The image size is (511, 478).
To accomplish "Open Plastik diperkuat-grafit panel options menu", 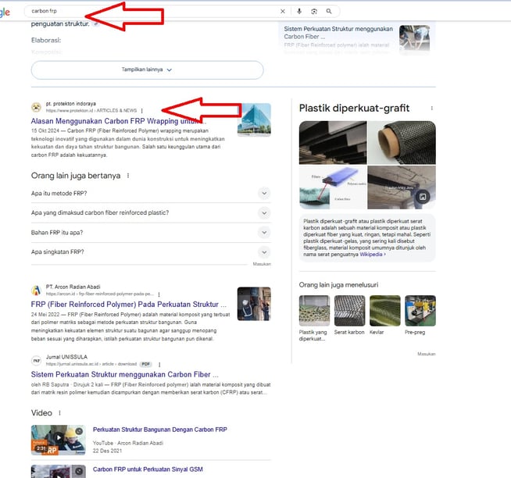I will [432, 109].
